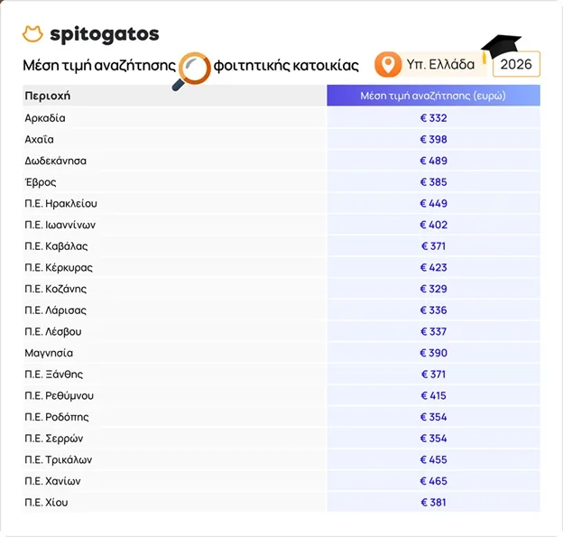Click the 2026 year box
This screenshot has width=563, height=537.
pyautogui.click(x=516, y=64)
